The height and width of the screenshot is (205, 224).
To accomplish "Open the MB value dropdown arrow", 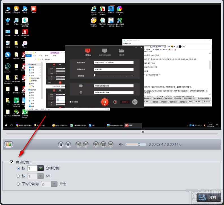I will pos(40,176).
